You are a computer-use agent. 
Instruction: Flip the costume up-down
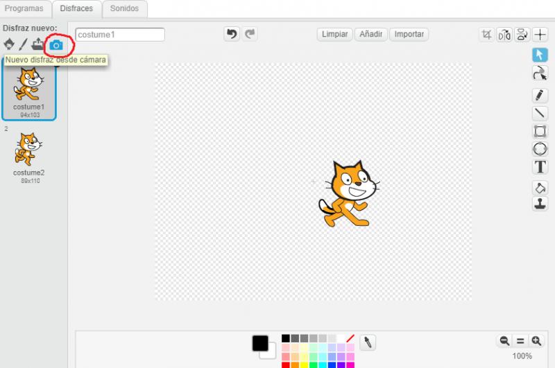point(522,35)
